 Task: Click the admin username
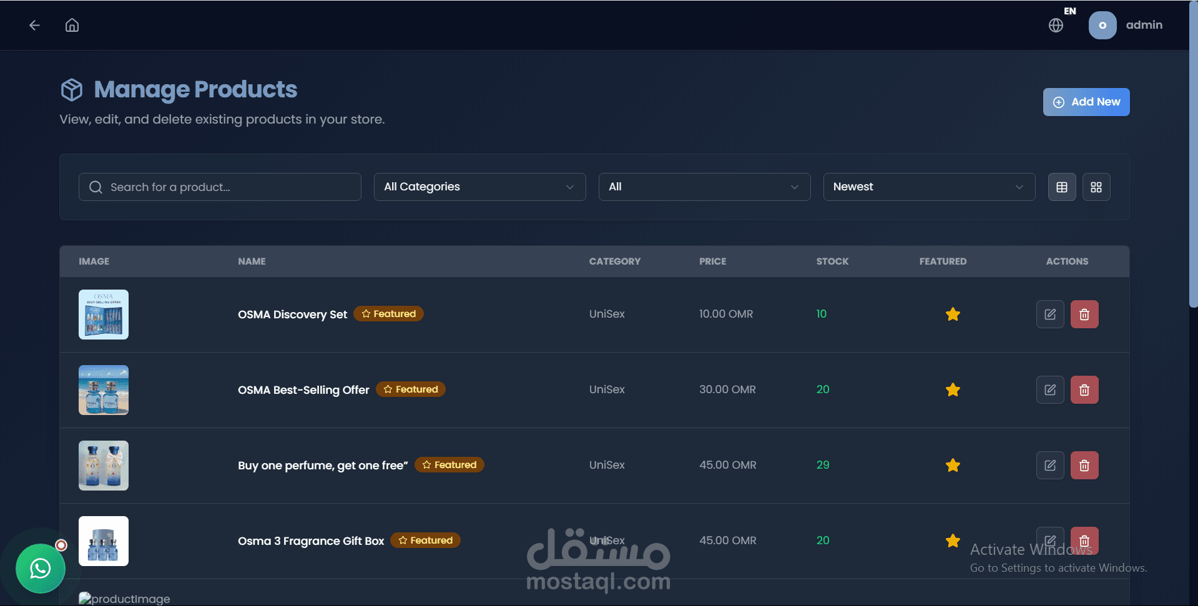[1144, 25]
